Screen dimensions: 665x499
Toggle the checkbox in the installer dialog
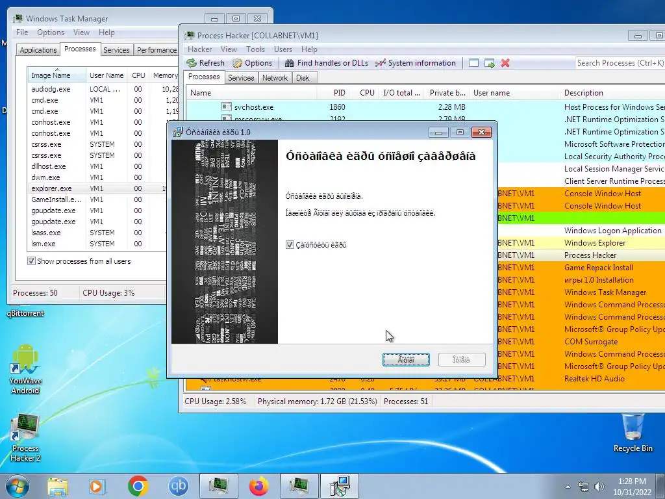pyautogui.click(x=290, y=245)
